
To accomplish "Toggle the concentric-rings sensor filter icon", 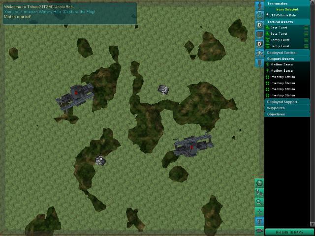I will click(x=259, y=15).
